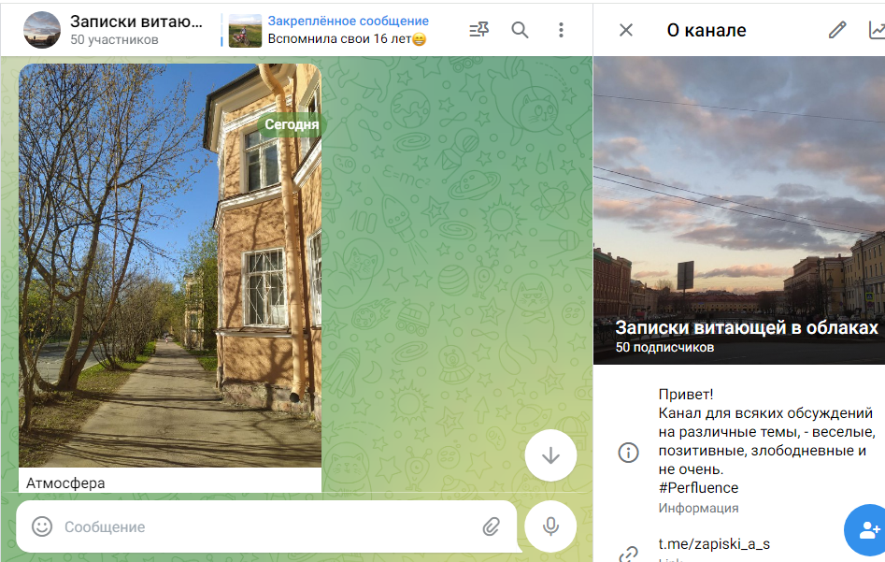Click the Записки витаю… chat title

point(136,22)
